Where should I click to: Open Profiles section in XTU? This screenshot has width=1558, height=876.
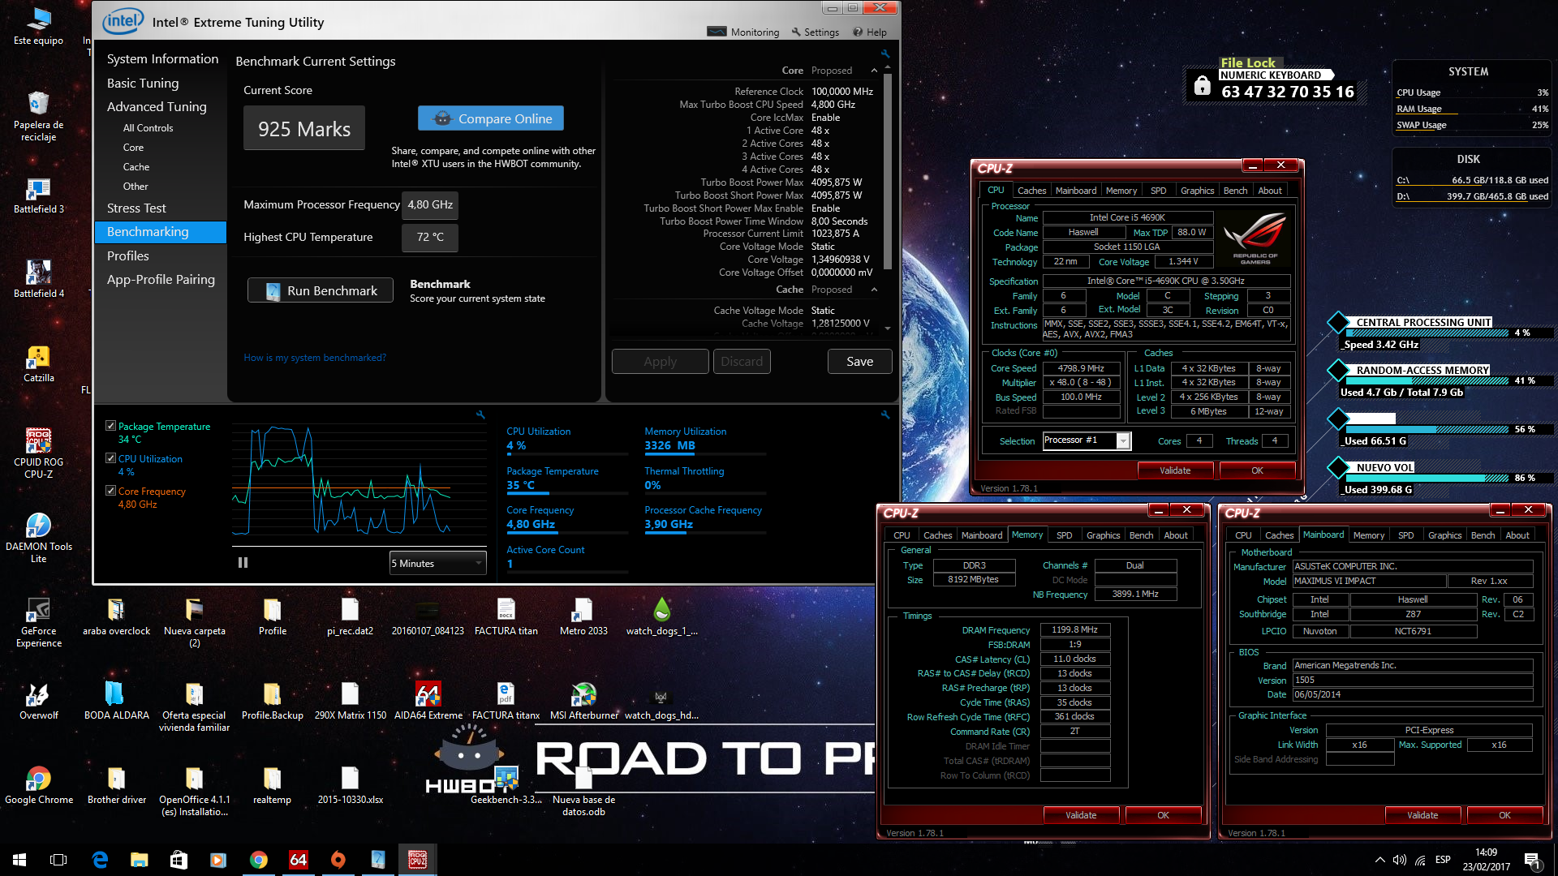pyautogui.click(x=128, y=256)
